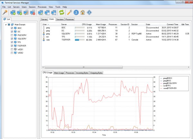Open the Tools menu
The image size is (193, 139).
point(58,7)
